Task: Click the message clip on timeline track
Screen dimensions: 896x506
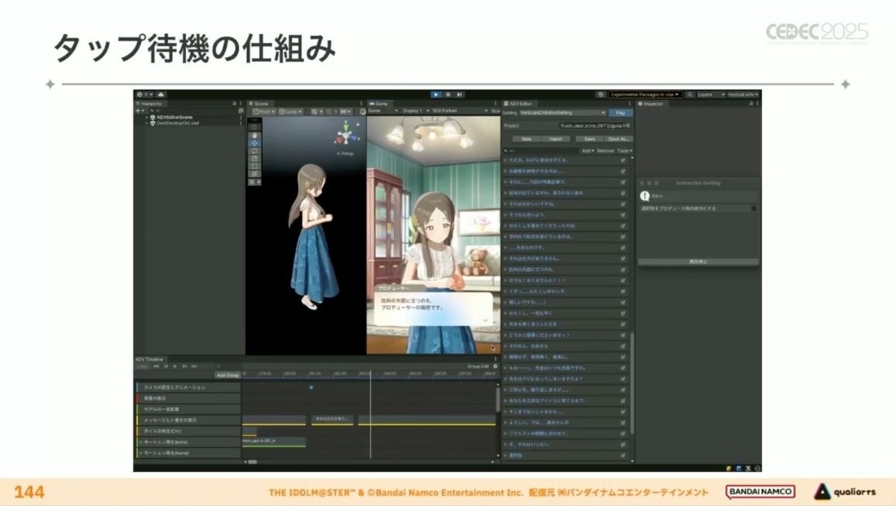Action: (x=332, y=419)
